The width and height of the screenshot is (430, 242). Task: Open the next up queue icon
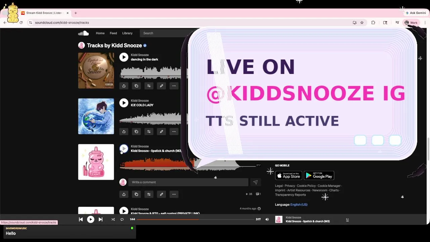(x=347, y=220)
